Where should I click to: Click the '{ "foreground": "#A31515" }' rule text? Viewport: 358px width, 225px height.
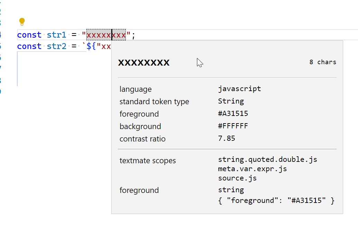(276, 200)
